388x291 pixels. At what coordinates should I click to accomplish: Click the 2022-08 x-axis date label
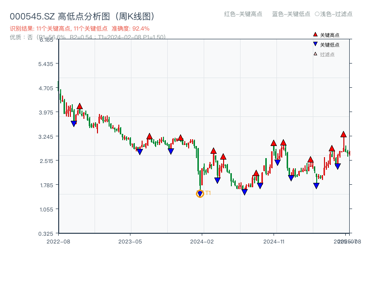pyautogui.click(x=58, y=241)
